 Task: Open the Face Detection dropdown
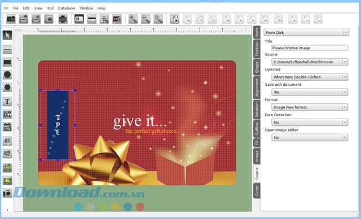[310, 122]
